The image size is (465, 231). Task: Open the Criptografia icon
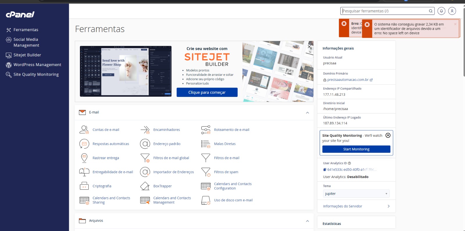[84, 186]
